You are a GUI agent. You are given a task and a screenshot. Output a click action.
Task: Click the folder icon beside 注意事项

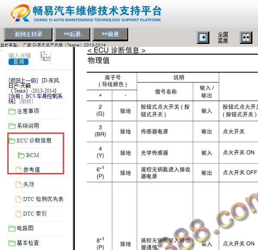12,111
